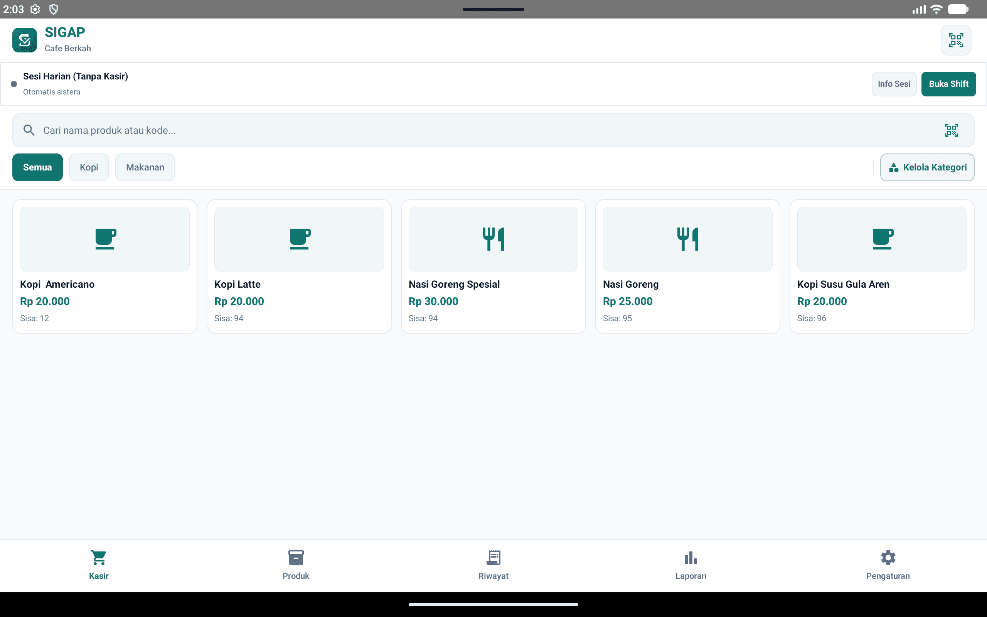Click the Sisa: 95 stock label

(x=618, y=318)
